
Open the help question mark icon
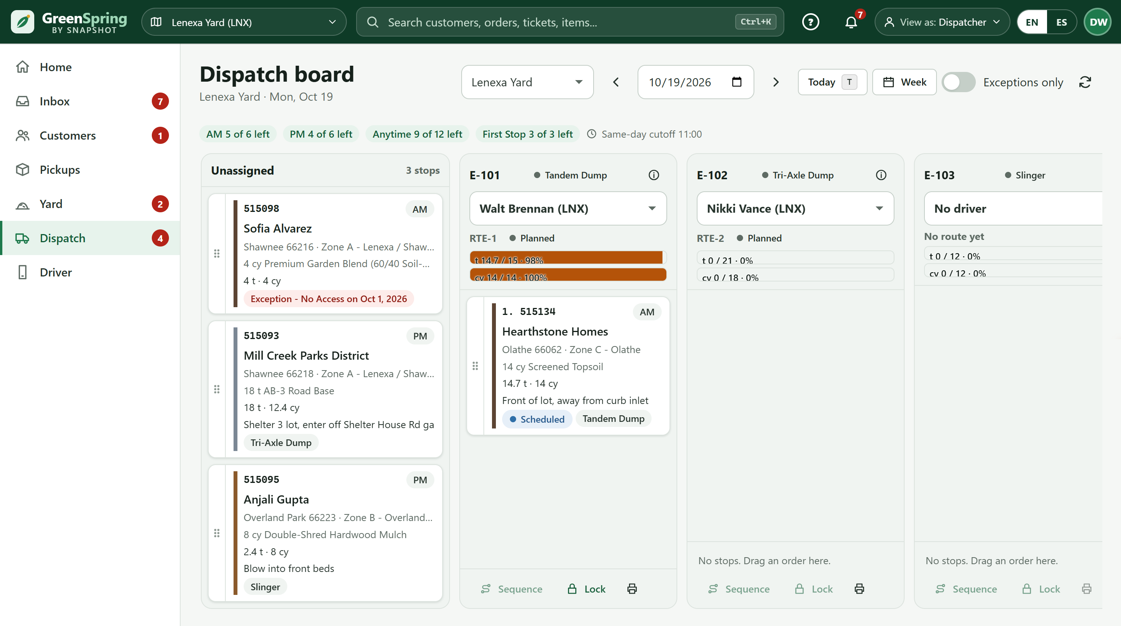(810, 22)
